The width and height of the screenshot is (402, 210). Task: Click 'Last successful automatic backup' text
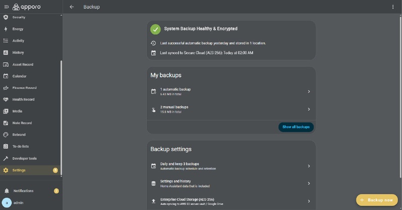pyautogui.click(x=213, y=43)
